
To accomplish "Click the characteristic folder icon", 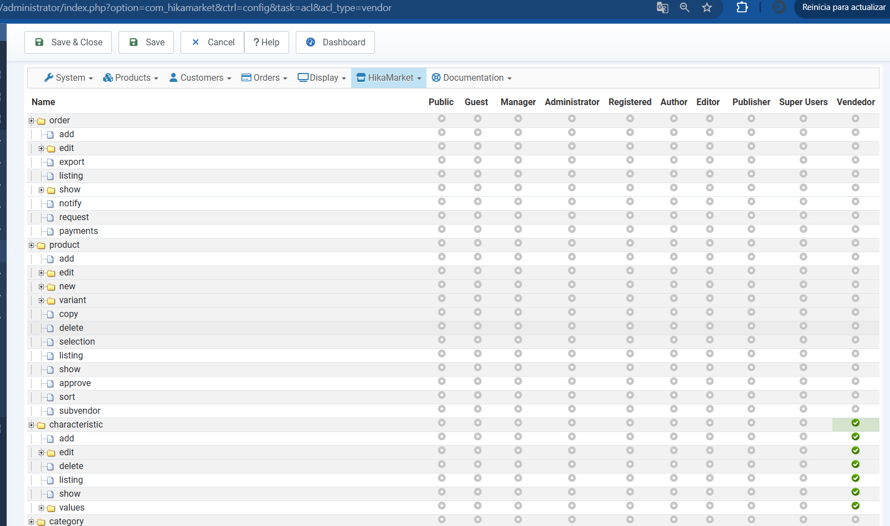I will (41, 425).
